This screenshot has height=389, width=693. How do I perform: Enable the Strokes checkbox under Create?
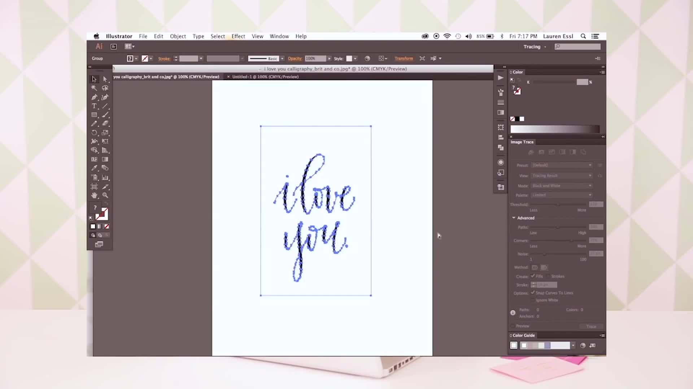pos(548,276)
